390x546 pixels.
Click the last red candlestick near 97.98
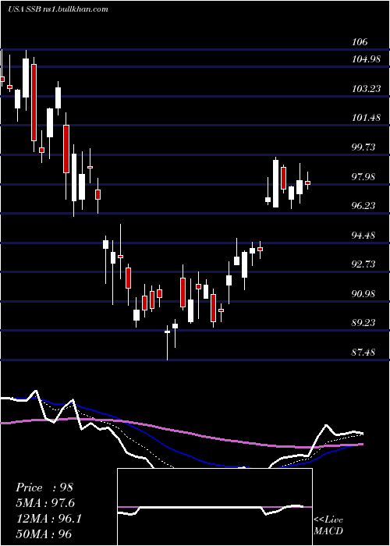(307, 183)
